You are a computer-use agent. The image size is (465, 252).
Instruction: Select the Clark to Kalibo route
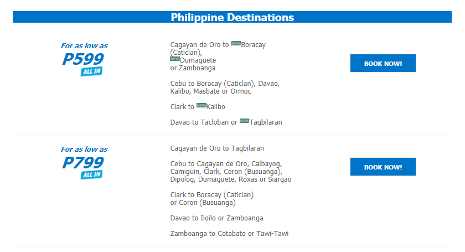[x=198, y=106]
